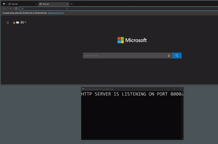The image size is (218, 144).
Task: Open the app launcher grid icon
Action: pos(8,23)
